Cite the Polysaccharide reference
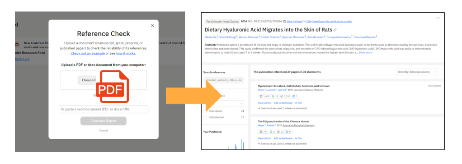The width and height of the screenshot is (462, 164). pos(298,138)
